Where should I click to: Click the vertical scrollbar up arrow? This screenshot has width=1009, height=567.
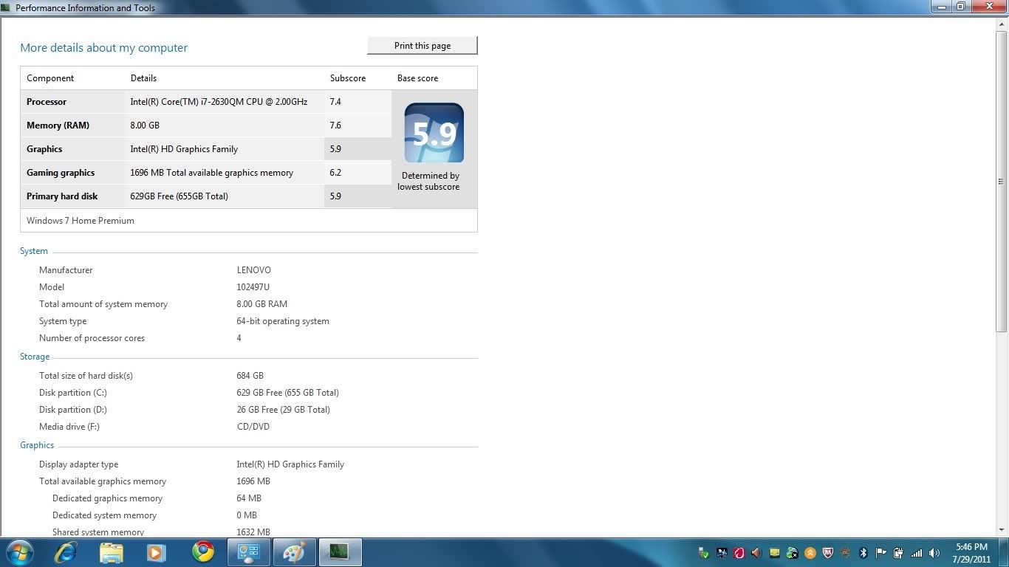pyautogui.click(x=1002, y=23)
